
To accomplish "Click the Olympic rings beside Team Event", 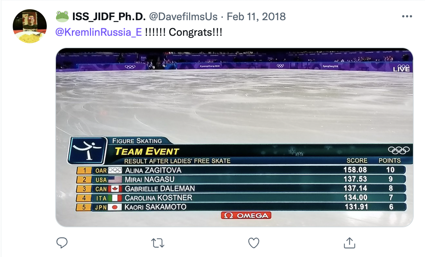I will [x=398, y=150].
